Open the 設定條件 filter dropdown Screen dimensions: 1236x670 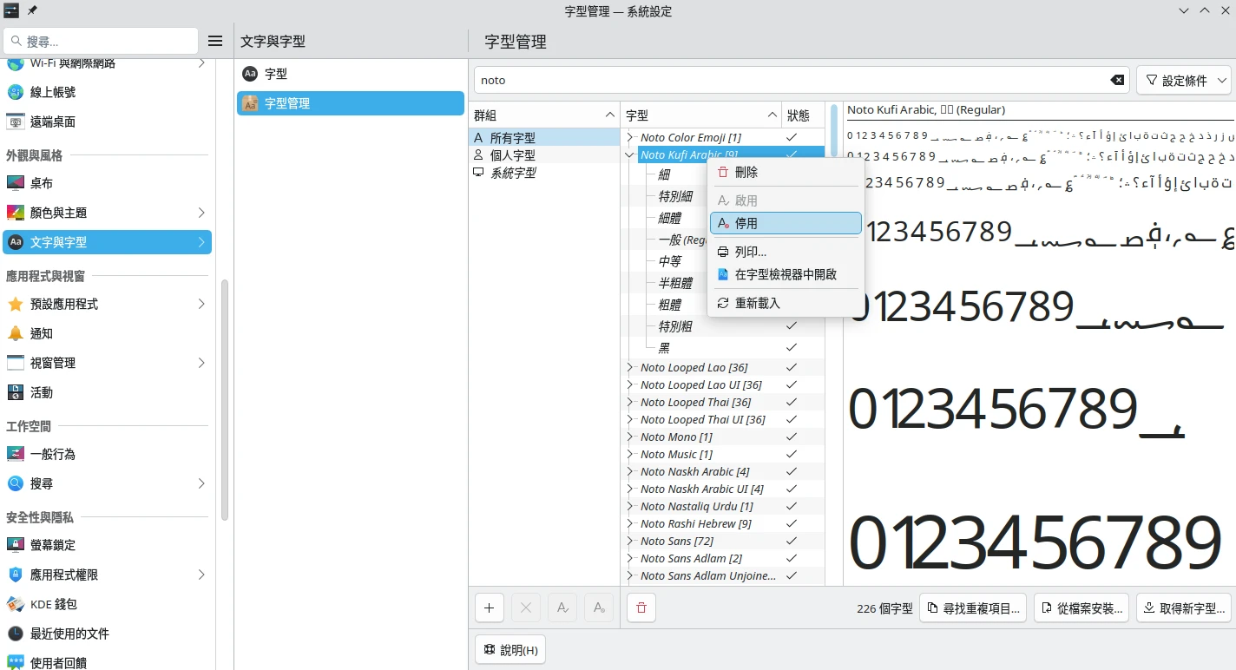coord(1183,80)
